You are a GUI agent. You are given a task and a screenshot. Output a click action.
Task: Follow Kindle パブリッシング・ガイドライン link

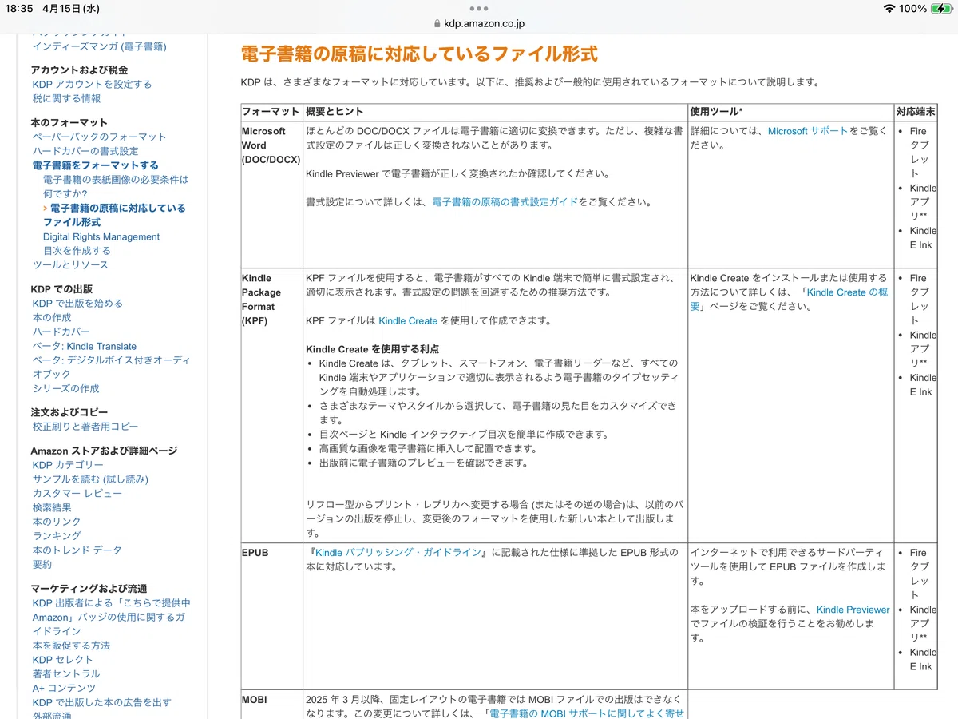click(398, 553)
